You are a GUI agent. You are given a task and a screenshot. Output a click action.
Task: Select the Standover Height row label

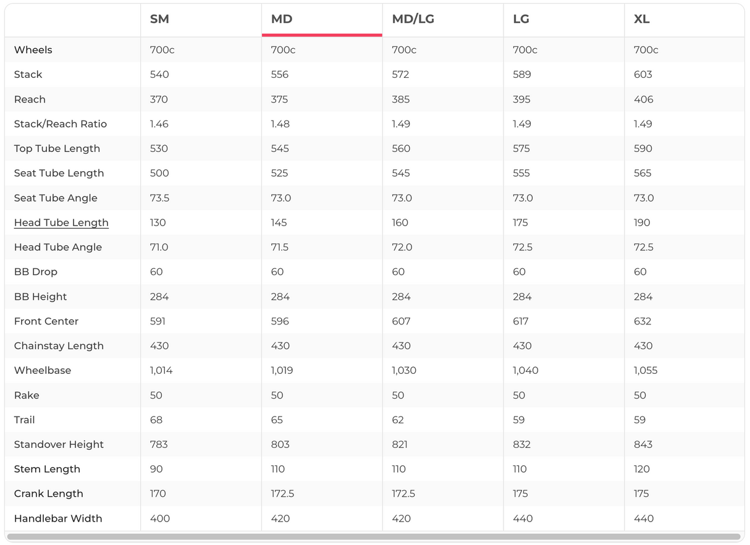[x=59, y=444]
